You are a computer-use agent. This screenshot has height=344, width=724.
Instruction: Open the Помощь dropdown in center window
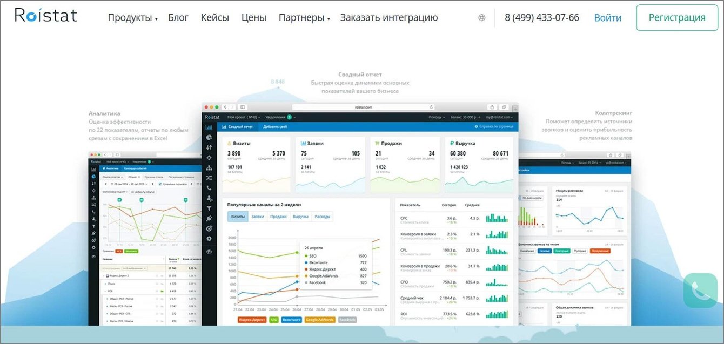coord(437,117)
